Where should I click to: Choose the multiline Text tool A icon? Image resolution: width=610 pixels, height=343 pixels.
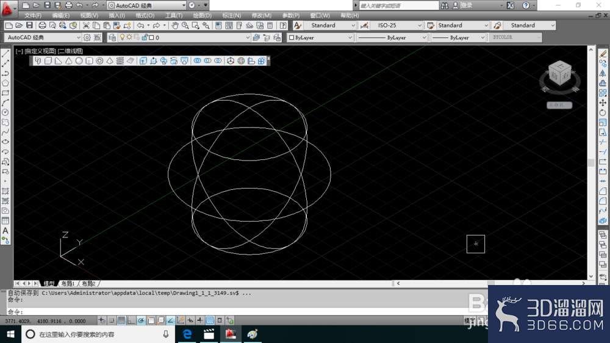(x=5, y=231)
